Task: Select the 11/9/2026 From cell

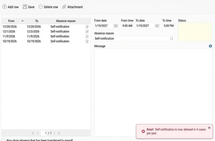Action: (x=9, y=36)
